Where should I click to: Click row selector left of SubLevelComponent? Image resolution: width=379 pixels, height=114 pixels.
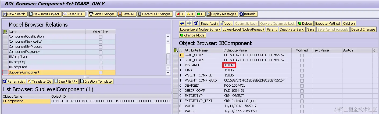[5, 72]
